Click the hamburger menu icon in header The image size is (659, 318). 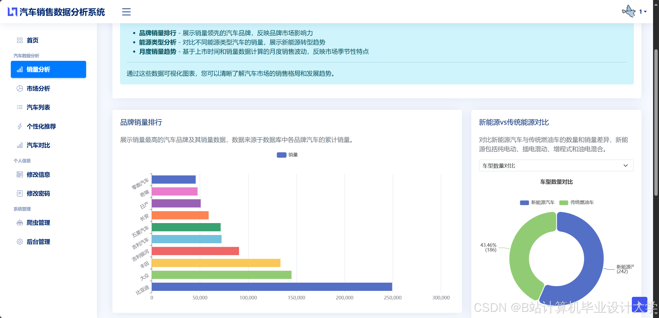126,12
